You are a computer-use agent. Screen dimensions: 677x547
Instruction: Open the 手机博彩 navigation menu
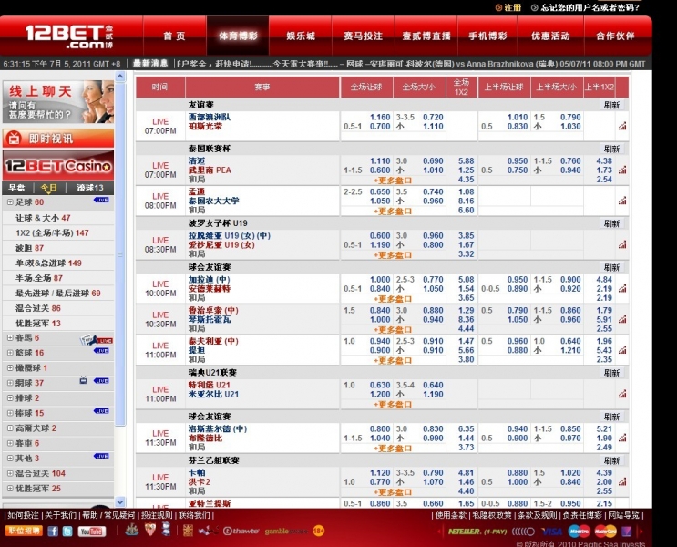(x=487, y=36)
